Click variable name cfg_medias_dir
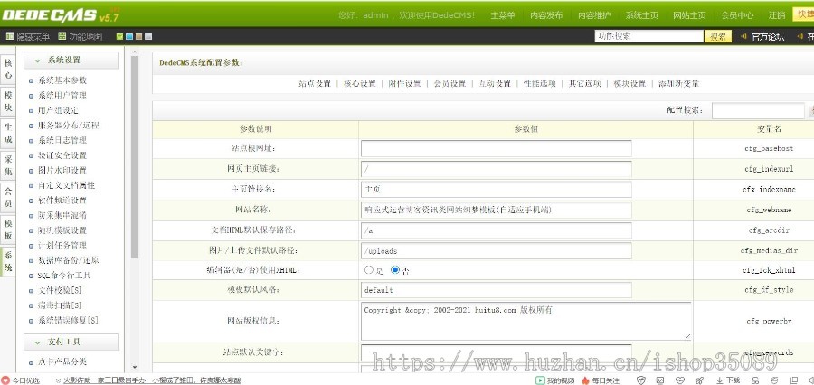 769,251
